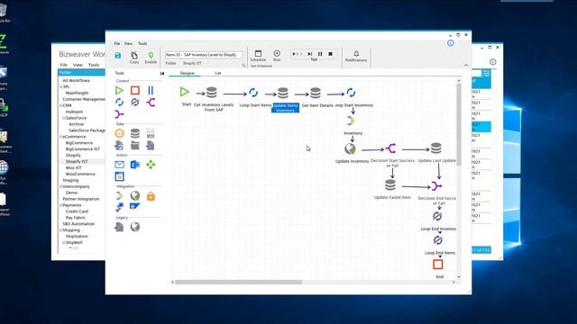Select the Start node on the canvas
The width and height of the screenshot is (577, 324).
coord(185,92)
